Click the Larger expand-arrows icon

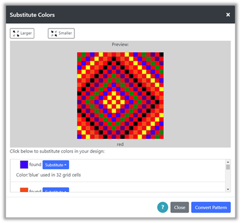pyautogui.click(x=16, y=34)
